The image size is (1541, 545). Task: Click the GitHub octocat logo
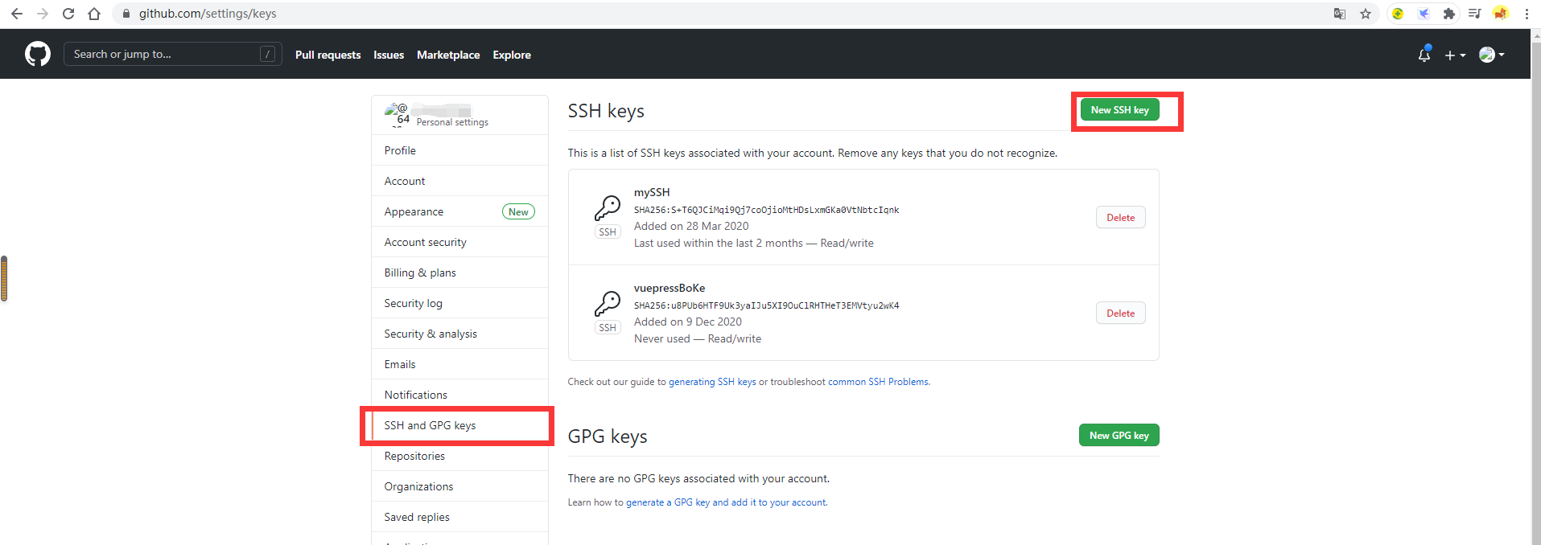tap(38, 54)
